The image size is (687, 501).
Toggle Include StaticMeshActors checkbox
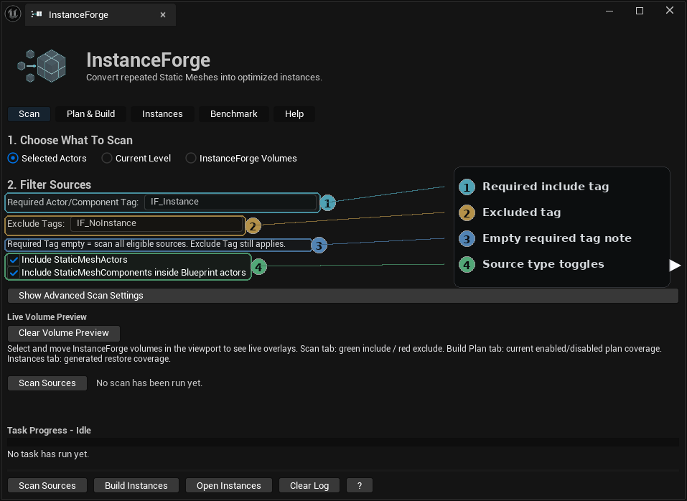(14, 260)
